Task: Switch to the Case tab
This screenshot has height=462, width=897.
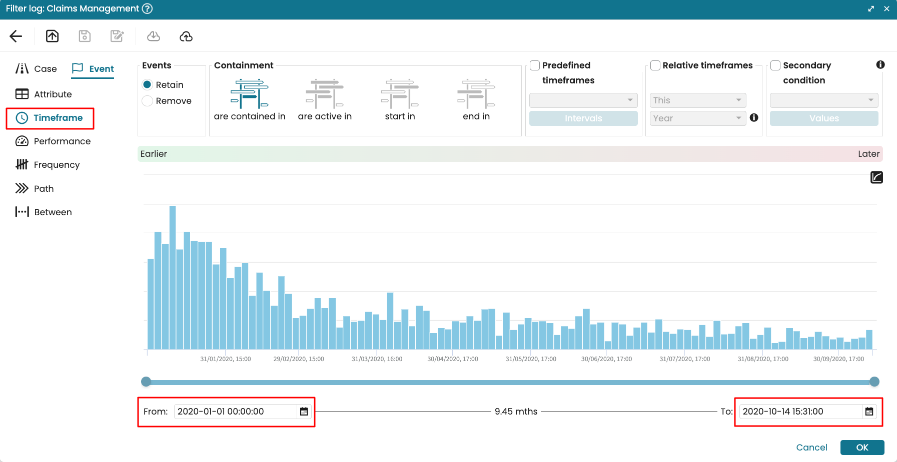Action: pos(37,69)
